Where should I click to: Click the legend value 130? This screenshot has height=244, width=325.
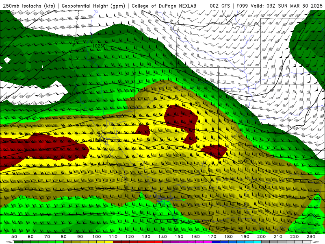point(146,237)
